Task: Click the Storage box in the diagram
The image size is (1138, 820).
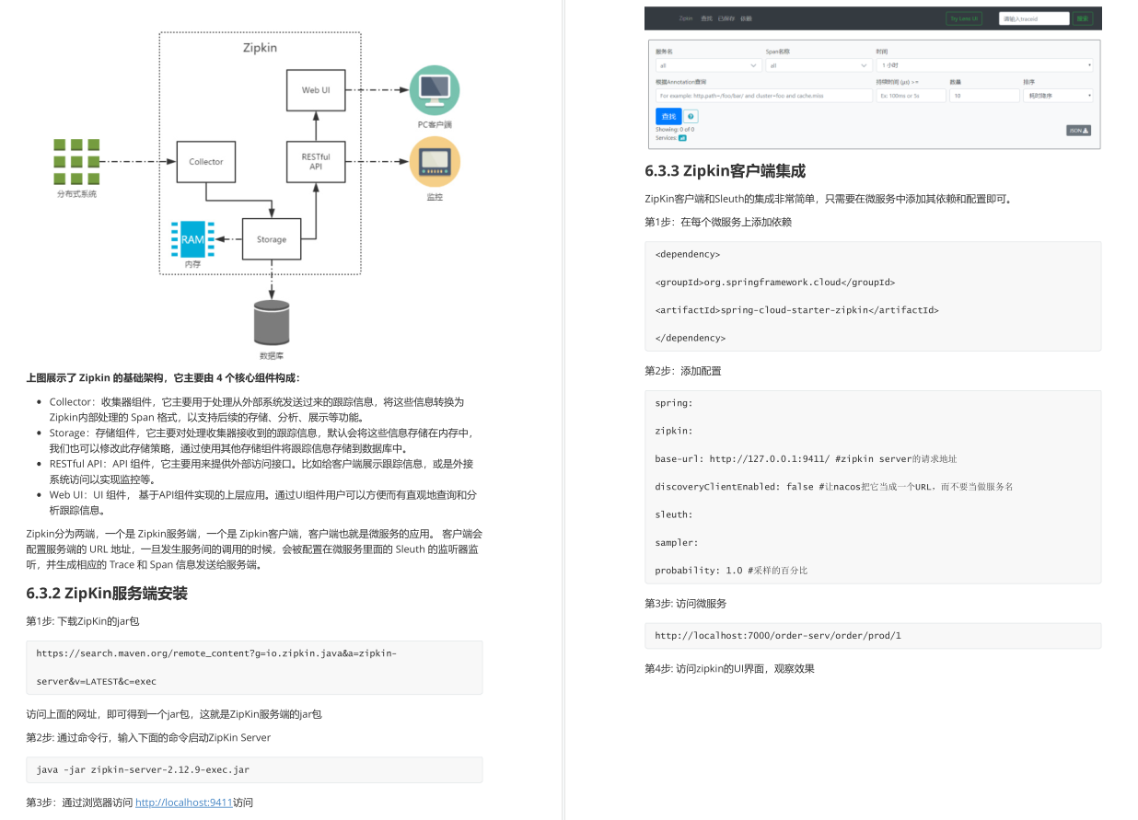Action: (x=272, y=239)
